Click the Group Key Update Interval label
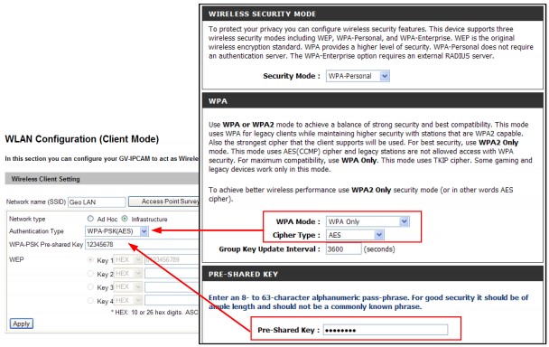This screenshot has height=347, width=549. tap(270, 249)
